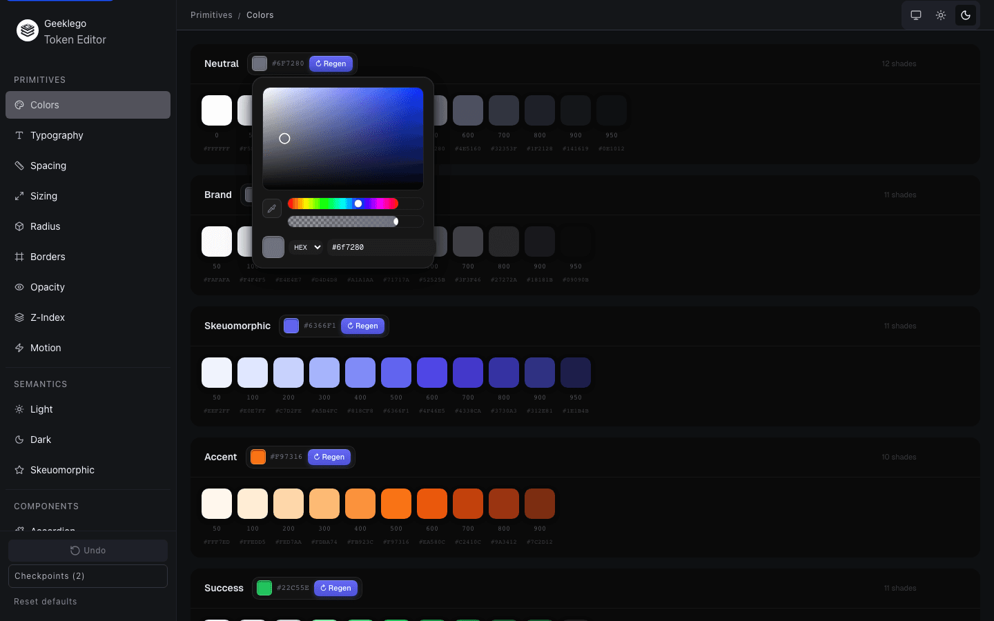Switch to dark theme moon icon
The width and height of the screenshot is (994, 621).
point(966,15)
